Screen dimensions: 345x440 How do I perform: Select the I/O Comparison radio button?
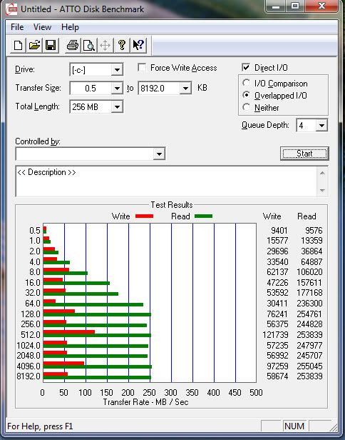click(246, 83)
